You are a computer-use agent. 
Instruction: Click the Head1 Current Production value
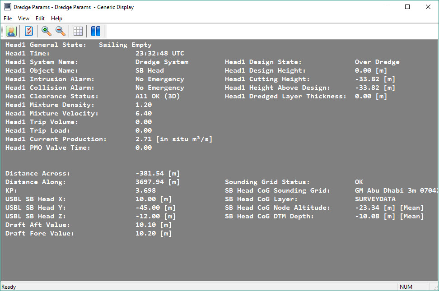(x=174, y=139)
